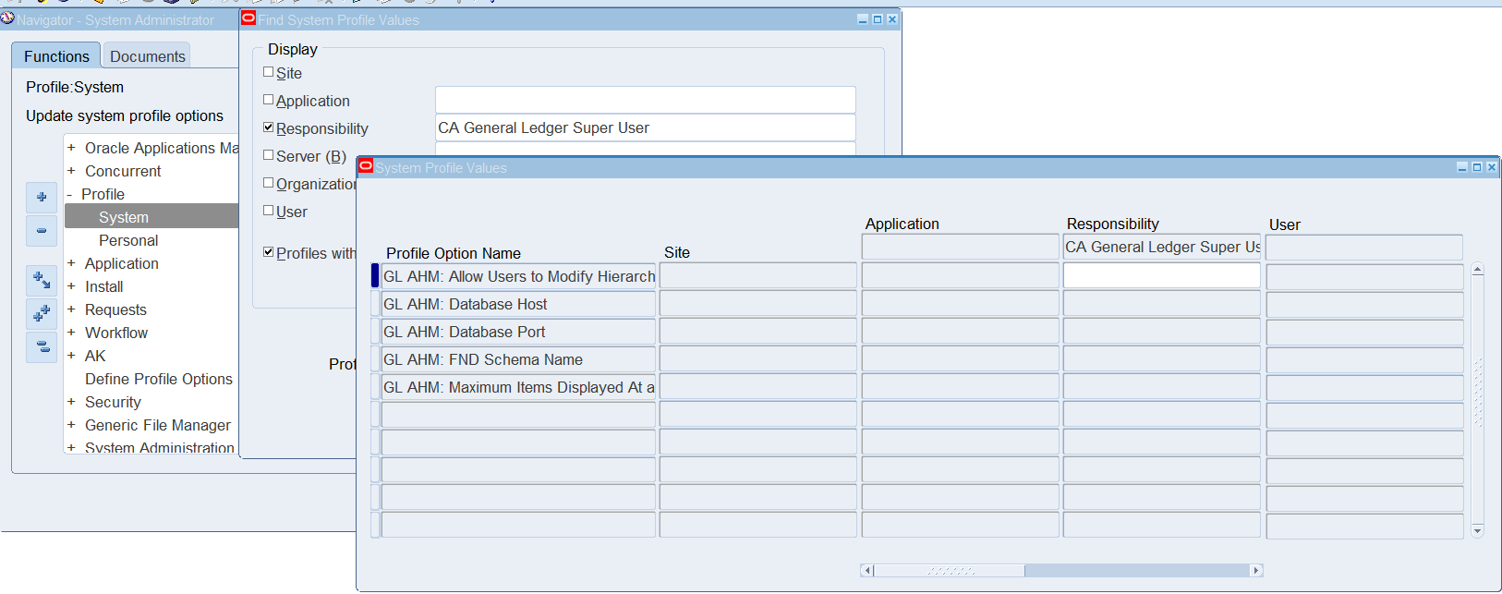Image resolution: width=1502 pixels, height=594 pixels.
Task: Click the Application value for GL AHM: Database Port
Action: tap(960, 332)
